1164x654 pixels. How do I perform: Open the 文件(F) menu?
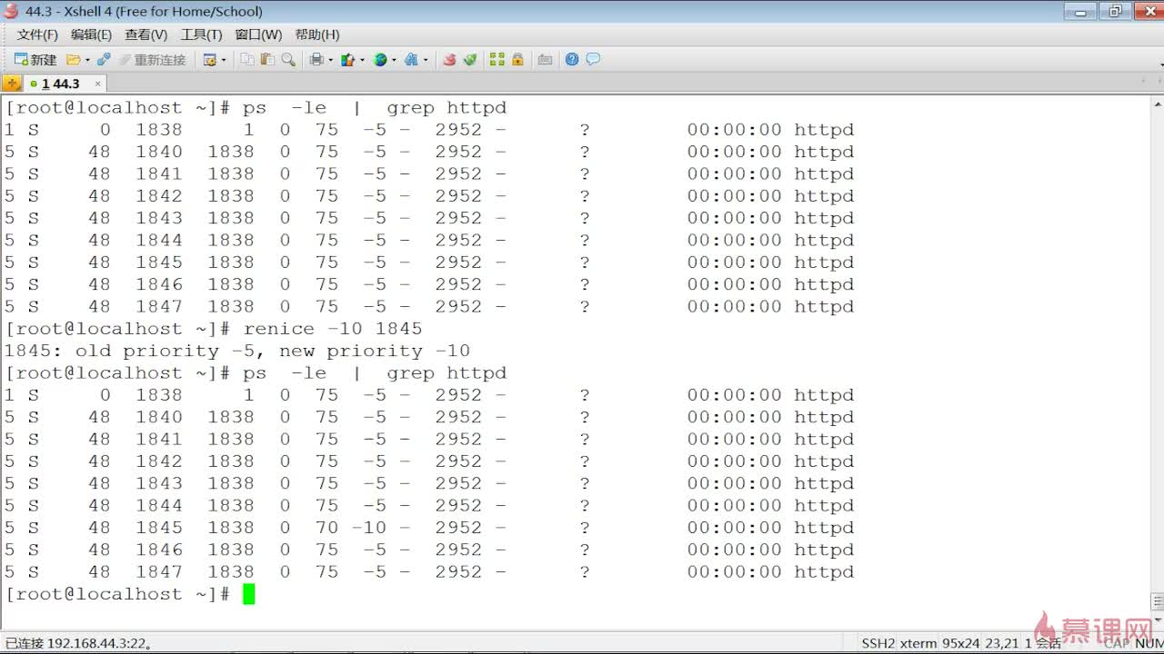point(37,35)
